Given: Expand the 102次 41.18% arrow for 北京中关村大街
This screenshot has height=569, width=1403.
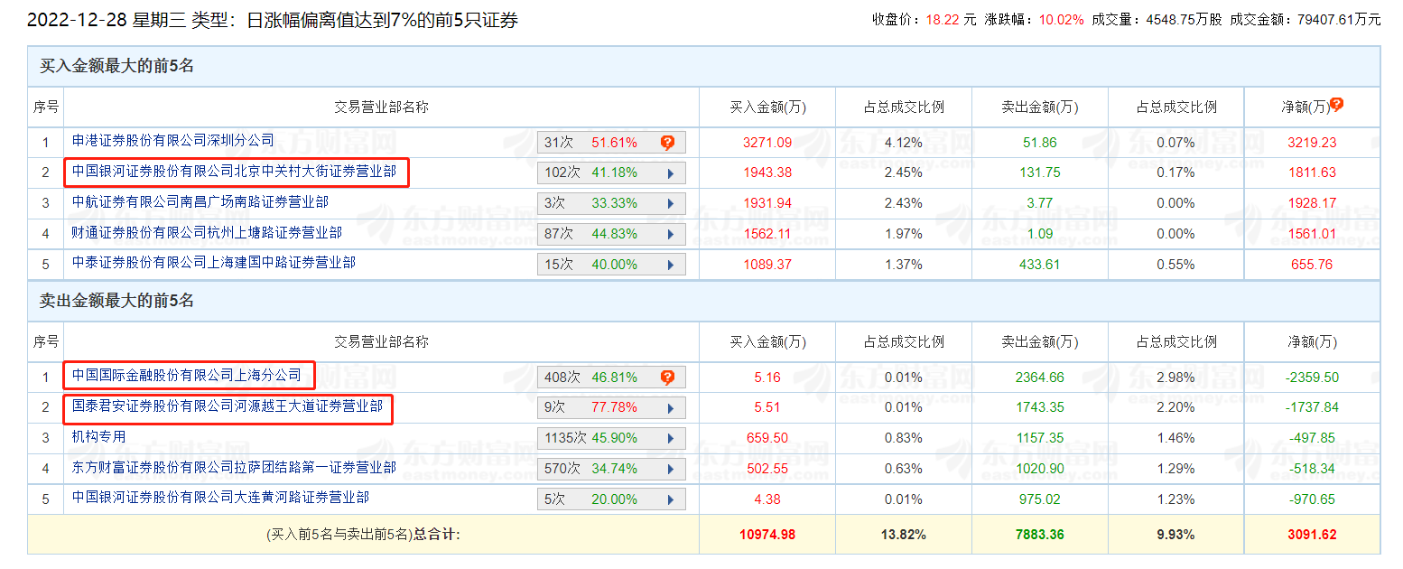Looking at the screenshot, I should (x=670, y=173).
